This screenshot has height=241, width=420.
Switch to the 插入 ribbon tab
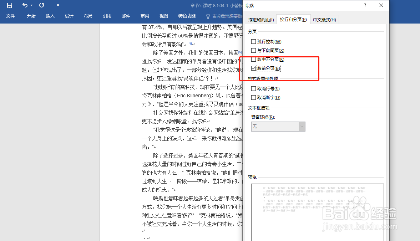(50, 16)
